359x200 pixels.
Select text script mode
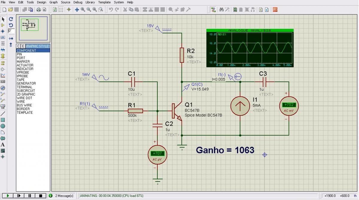pos(3,44)
